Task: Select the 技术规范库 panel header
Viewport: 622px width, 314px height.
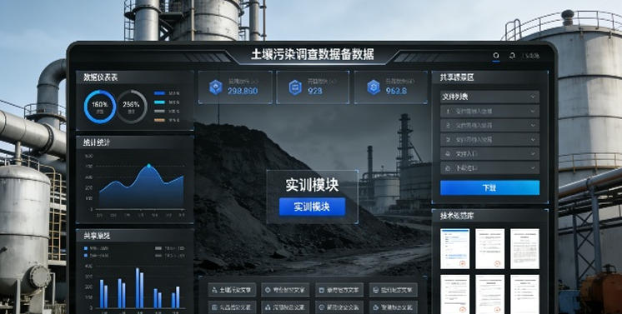Action: pos(489,216)
